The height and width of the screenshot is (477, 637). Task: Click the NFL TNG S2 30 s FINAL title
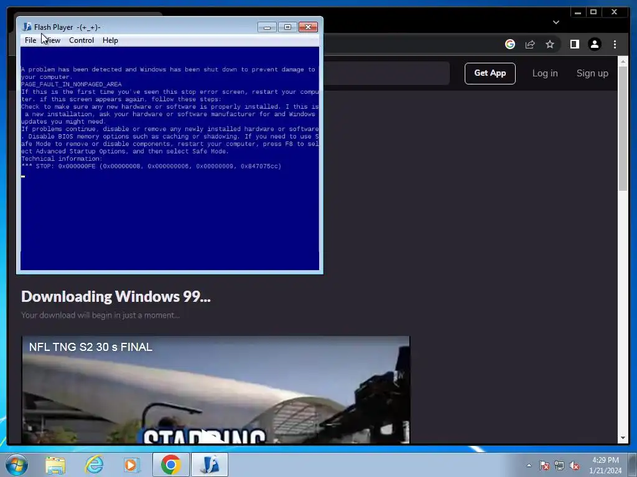pyautogui.click(x=91, y=347)
